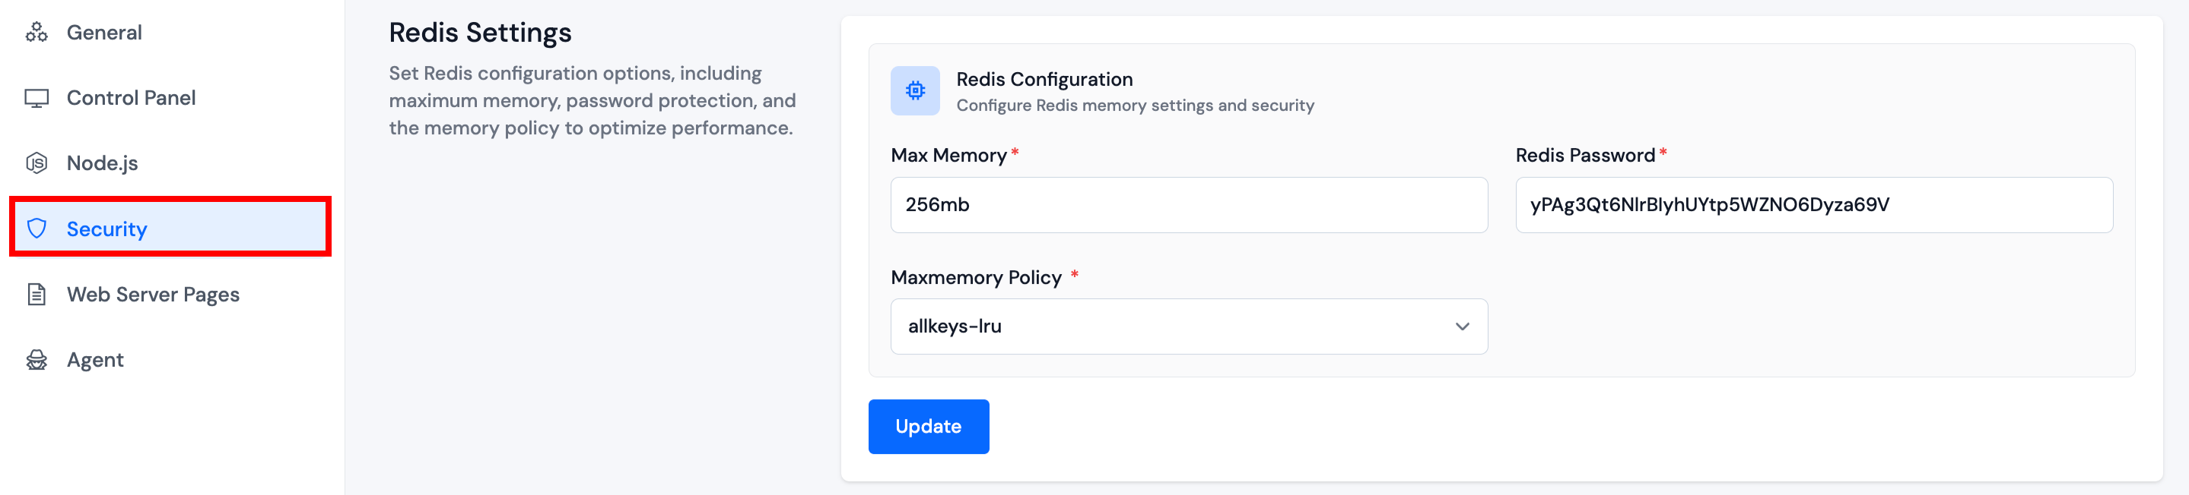Screen dimensions: 2189x495
Task: Expand the Maxmemory Policy chevron arrow
Action: coord(1462,326)
